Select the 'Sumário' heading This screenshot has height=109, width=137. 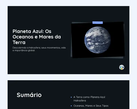click(29, 95)
